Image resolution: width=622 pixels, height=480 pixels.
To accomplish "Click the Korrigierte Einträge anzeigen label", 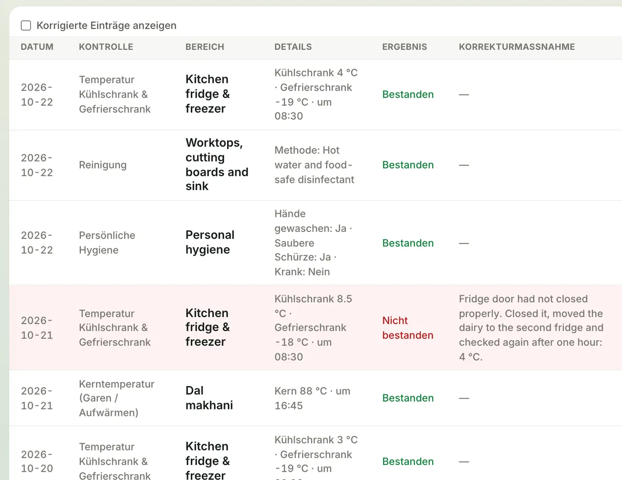I will coord(106,25).
